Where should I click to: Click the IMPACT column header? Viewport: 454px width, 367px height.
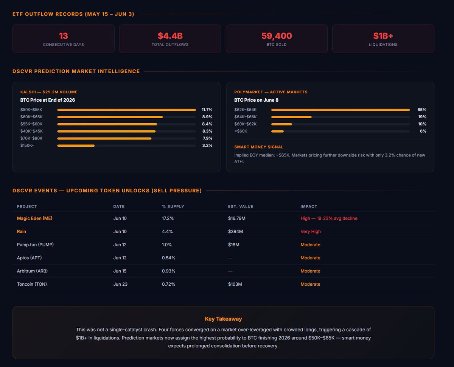click(309, 206)
